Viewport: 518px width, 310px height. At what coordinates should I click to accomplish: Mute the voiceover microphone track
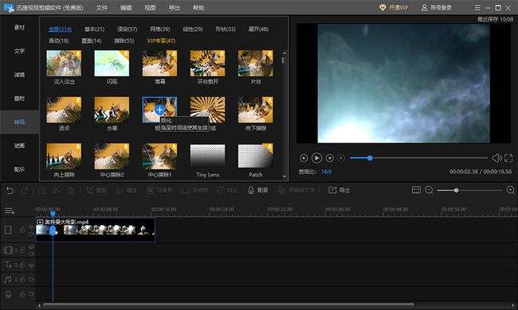(31, 294)
